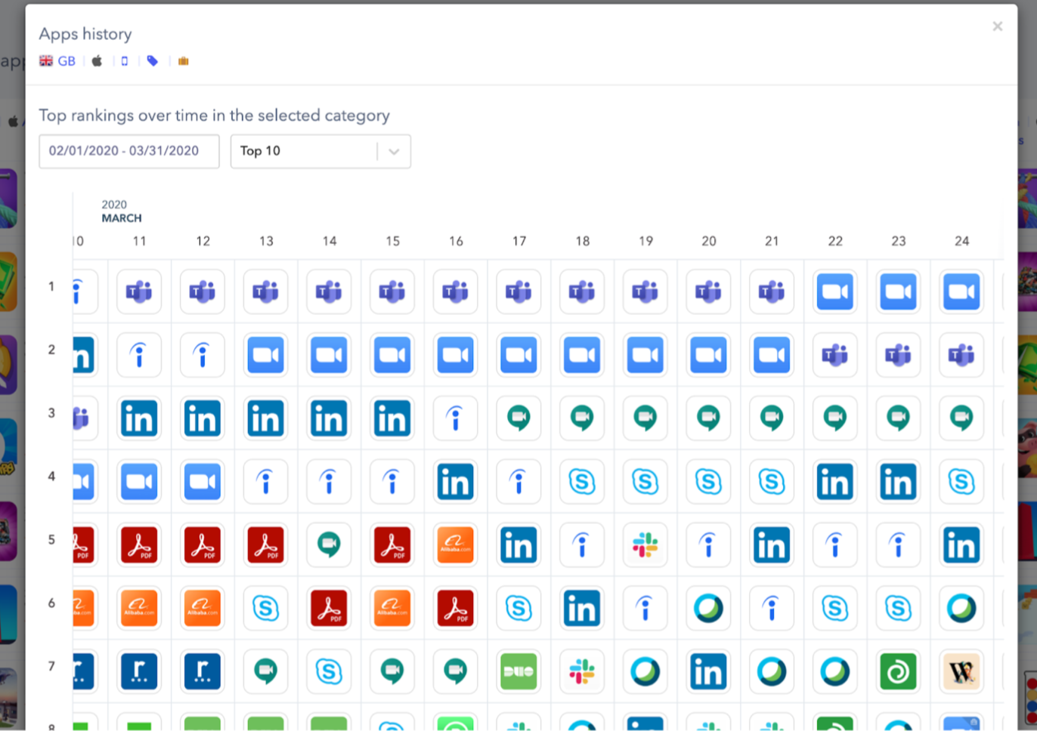The image size is (1037, 731).
Task: Click the UK flag icon beside GB
Action: pyautogui.click(x=45, y=60)
